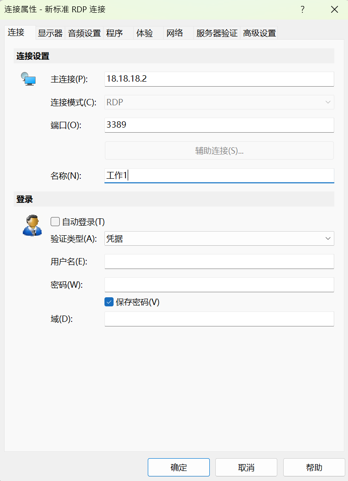
Task: Open the 验证类型 dropdown showing 凭据
Action: [x=219, y=238]
